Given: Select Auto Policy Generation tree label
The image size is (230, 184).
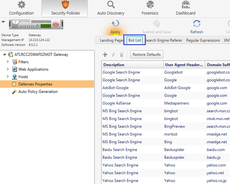Looking at the screenshot, I should pos(38,92).
